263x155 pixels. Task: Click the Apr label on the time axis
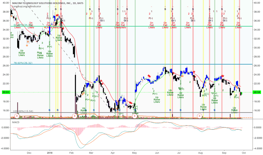click(113, 153)
